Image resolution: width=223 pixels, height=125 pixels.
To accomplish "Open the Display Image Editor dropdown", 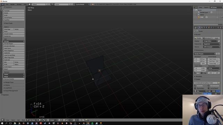I will click(210, 41).
